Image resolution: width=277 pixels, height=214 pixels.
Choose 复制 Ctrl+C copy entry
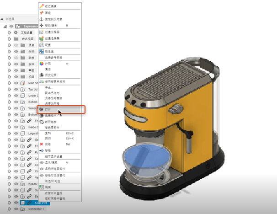60,133
